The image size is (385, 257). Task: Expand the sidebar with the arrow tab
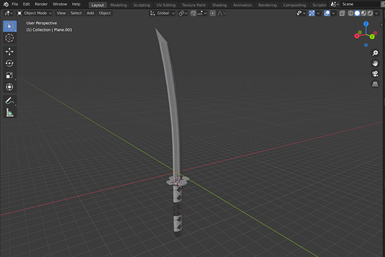(382, 24)
